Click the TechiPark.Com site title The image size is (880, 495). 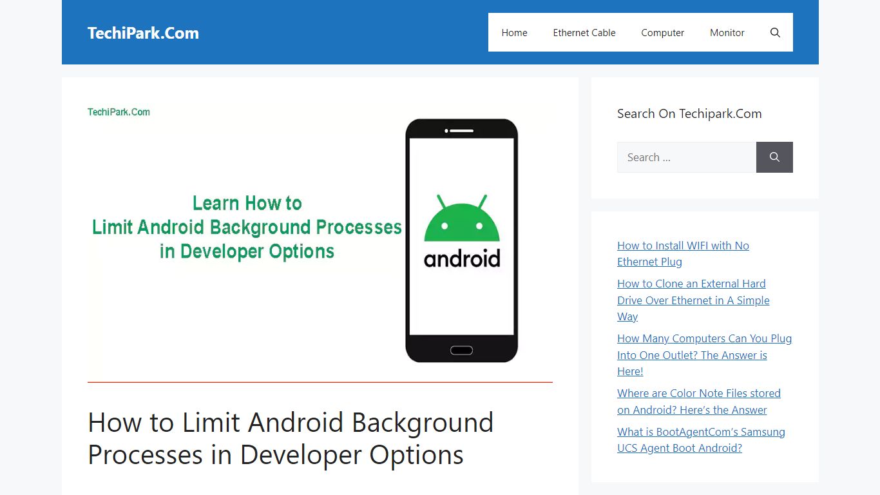tap(143, 33)
